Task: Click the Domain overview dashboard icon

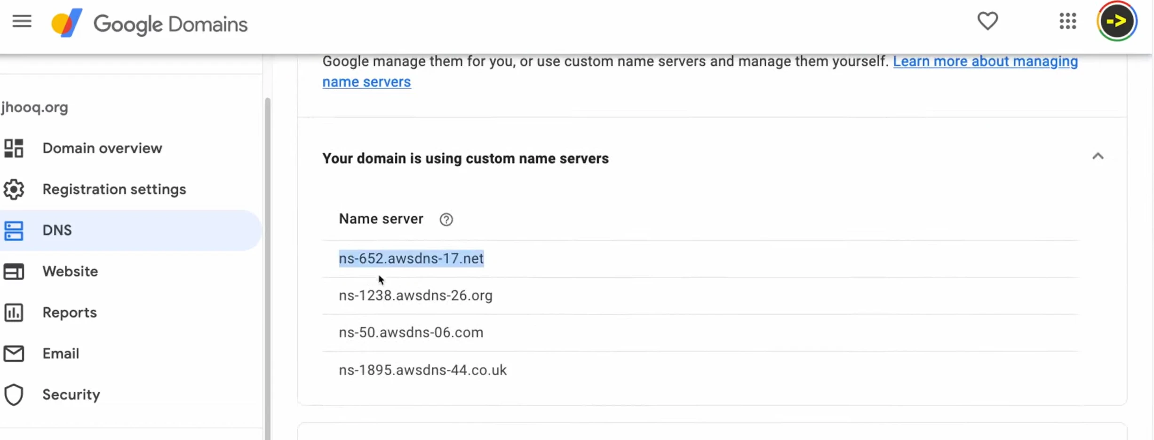Action: (14, 148)
